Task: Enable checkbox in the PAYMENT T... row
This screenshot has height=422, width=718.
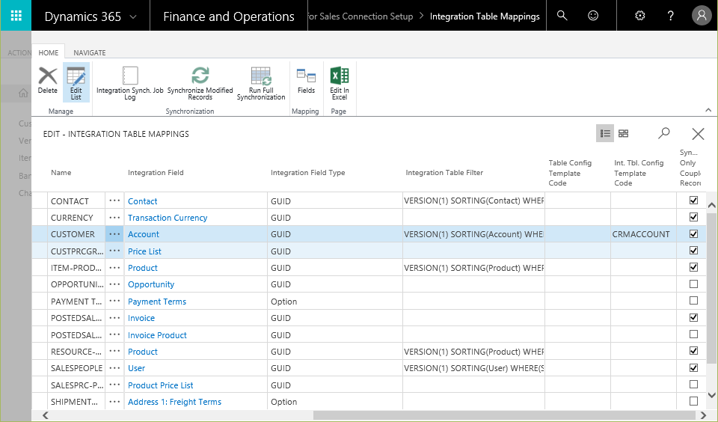Action: click(694, 301)
